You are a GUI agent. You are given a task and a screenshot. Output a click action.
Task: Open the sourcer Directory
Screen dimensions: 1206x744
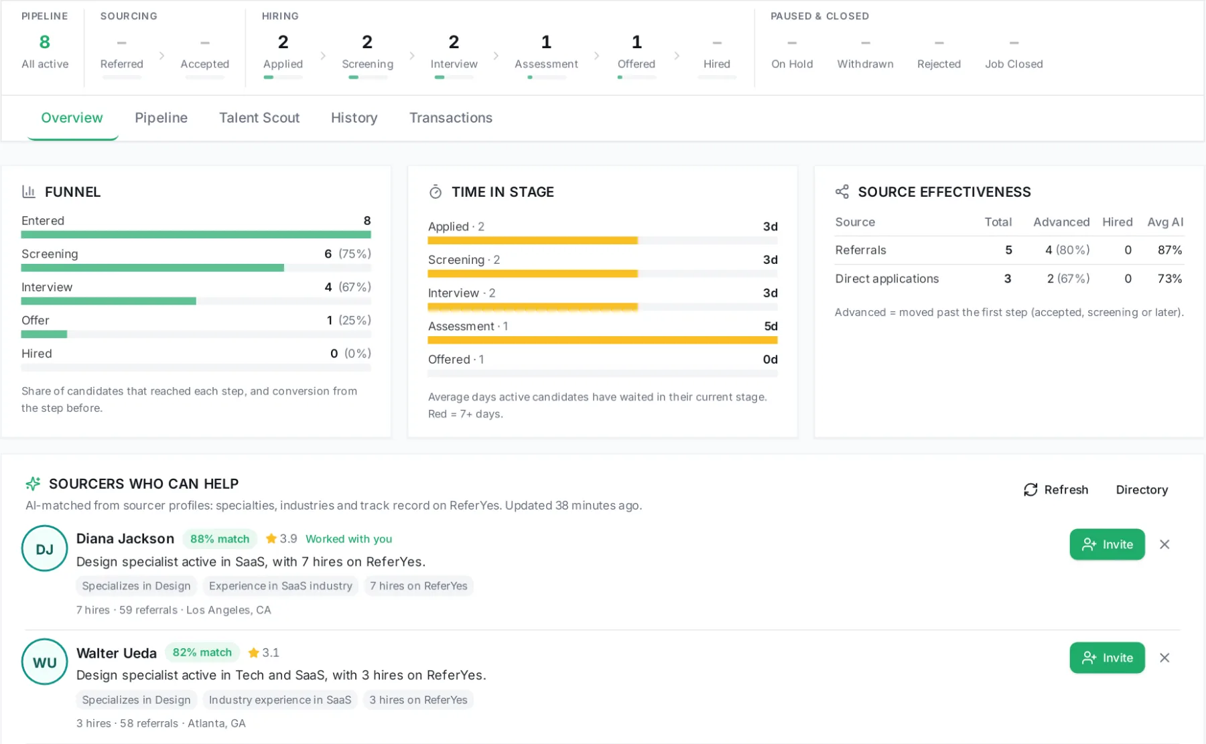point(1142,490)
